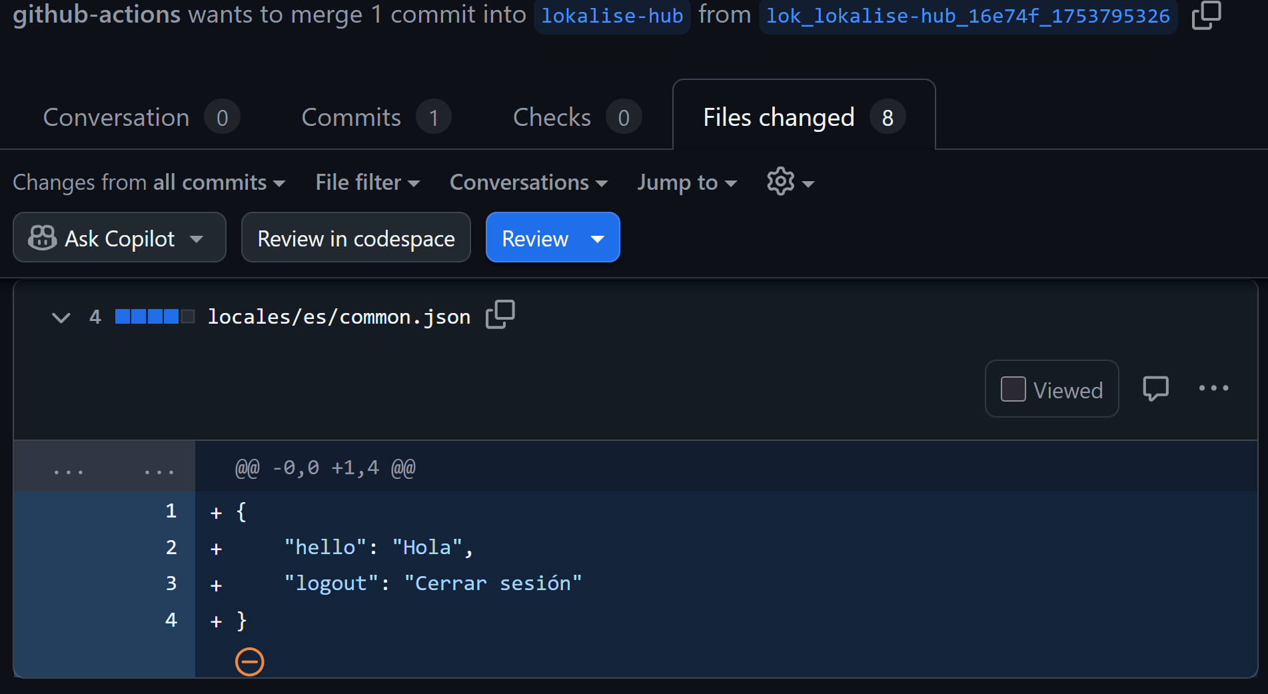Collapse the locales/es/common.json diff

click(61, 317)
